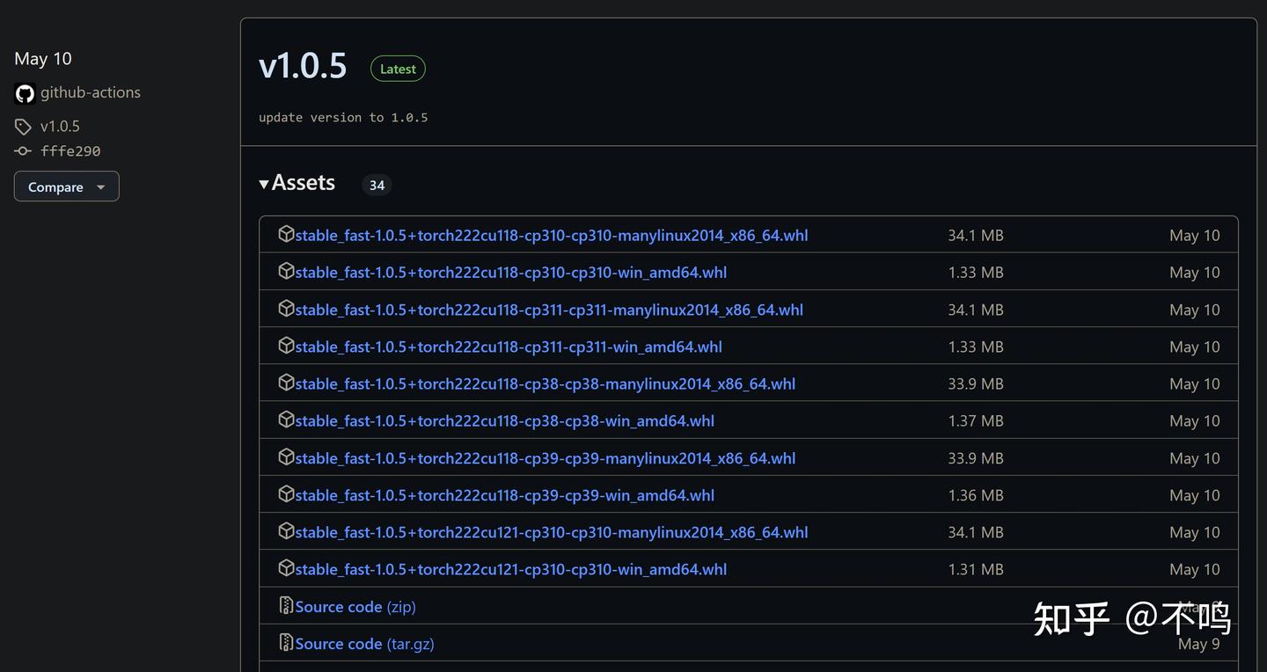
Task: Download cp311 manylinux cu118 wheel
Action: pyautogui.click(x=549, y=310)
